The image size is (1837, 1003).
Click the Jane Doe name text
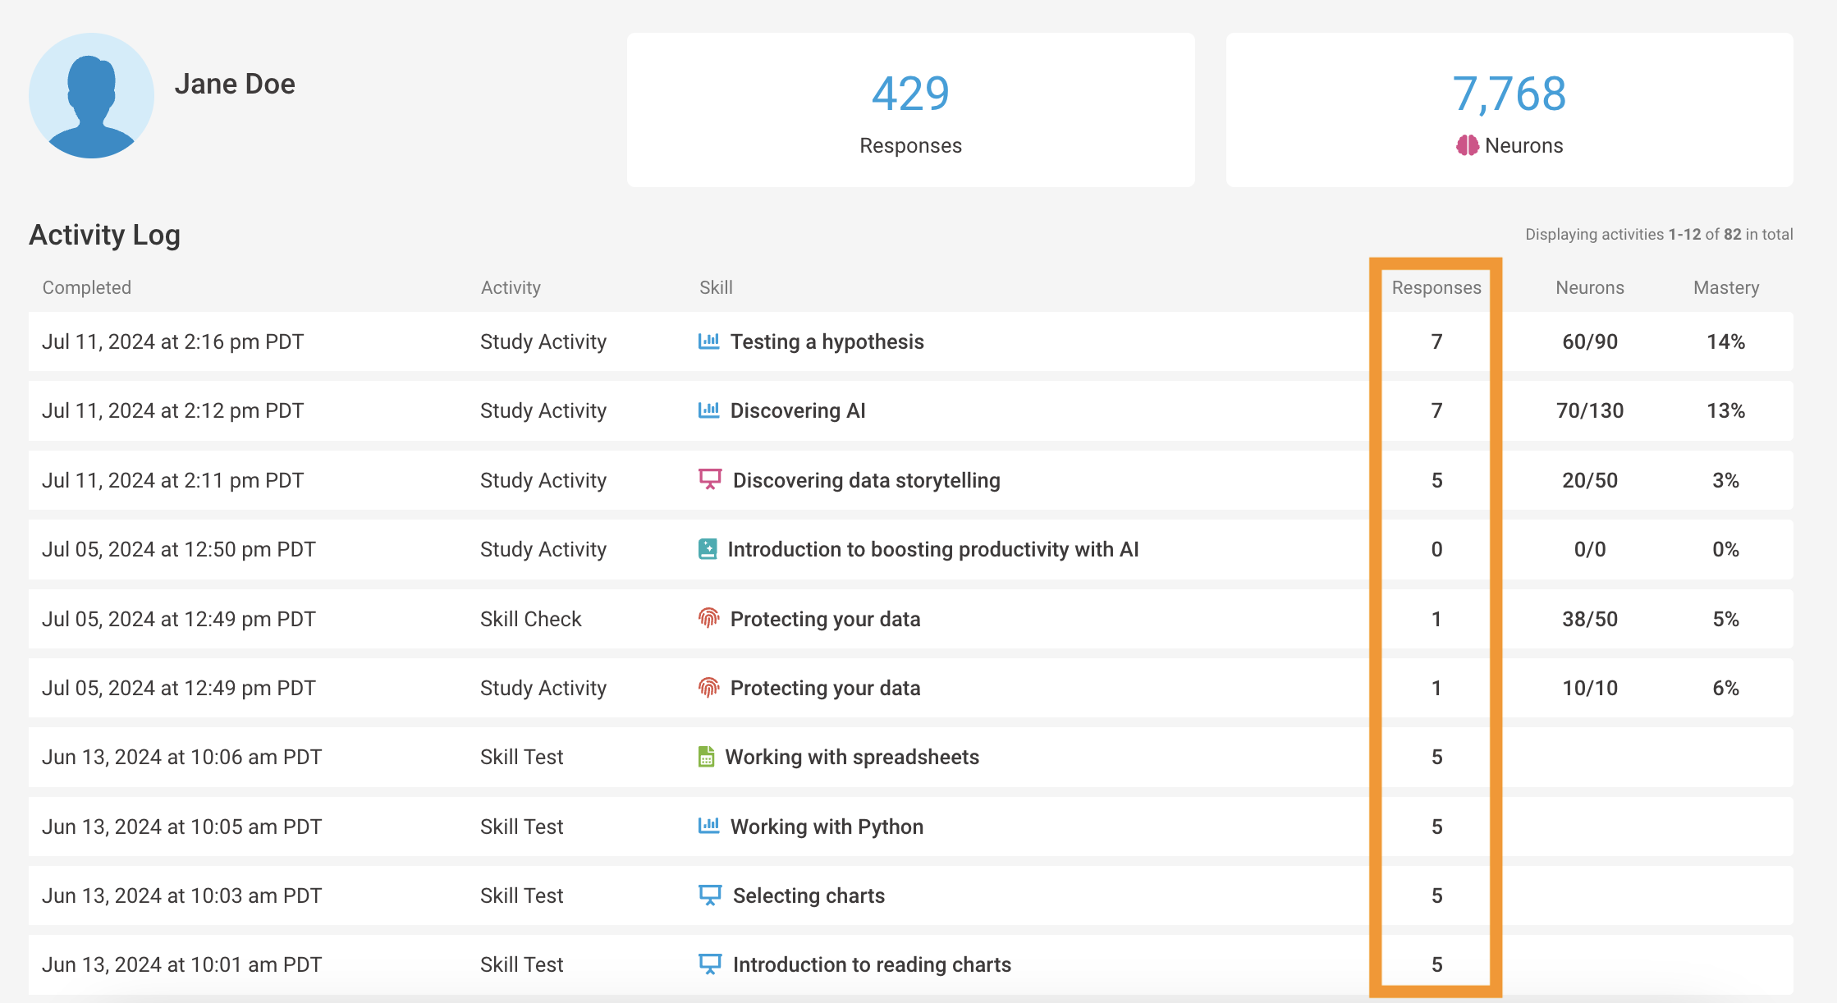pos(235,84)
